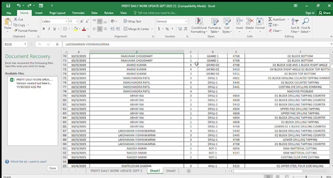Screen dimensions: 333x178
Task: Toggle Wrap Text
Action: [132, 22]
